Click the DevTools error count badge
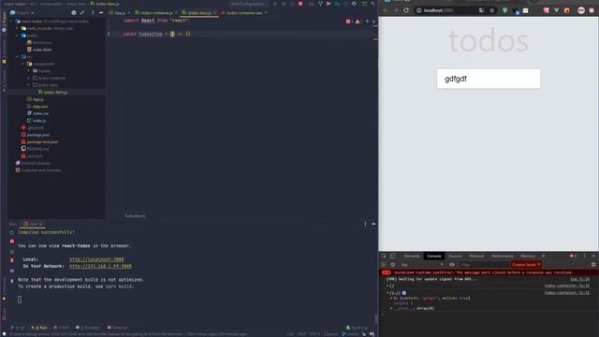599x337 pixels. click(x=573, y=256)
